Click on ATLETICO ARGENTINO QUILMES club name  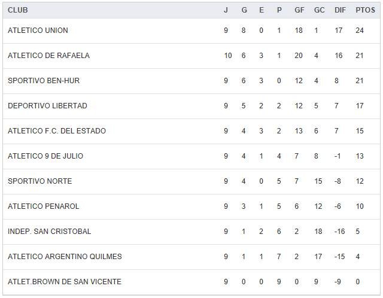[x=65, y=257]
